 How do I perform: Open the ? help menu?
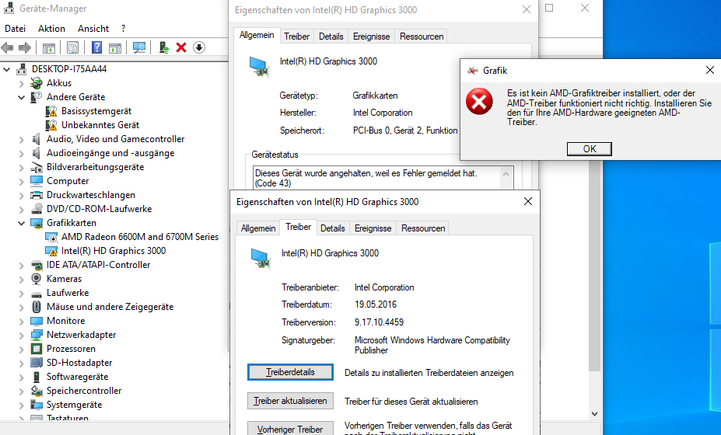point(123,29)
